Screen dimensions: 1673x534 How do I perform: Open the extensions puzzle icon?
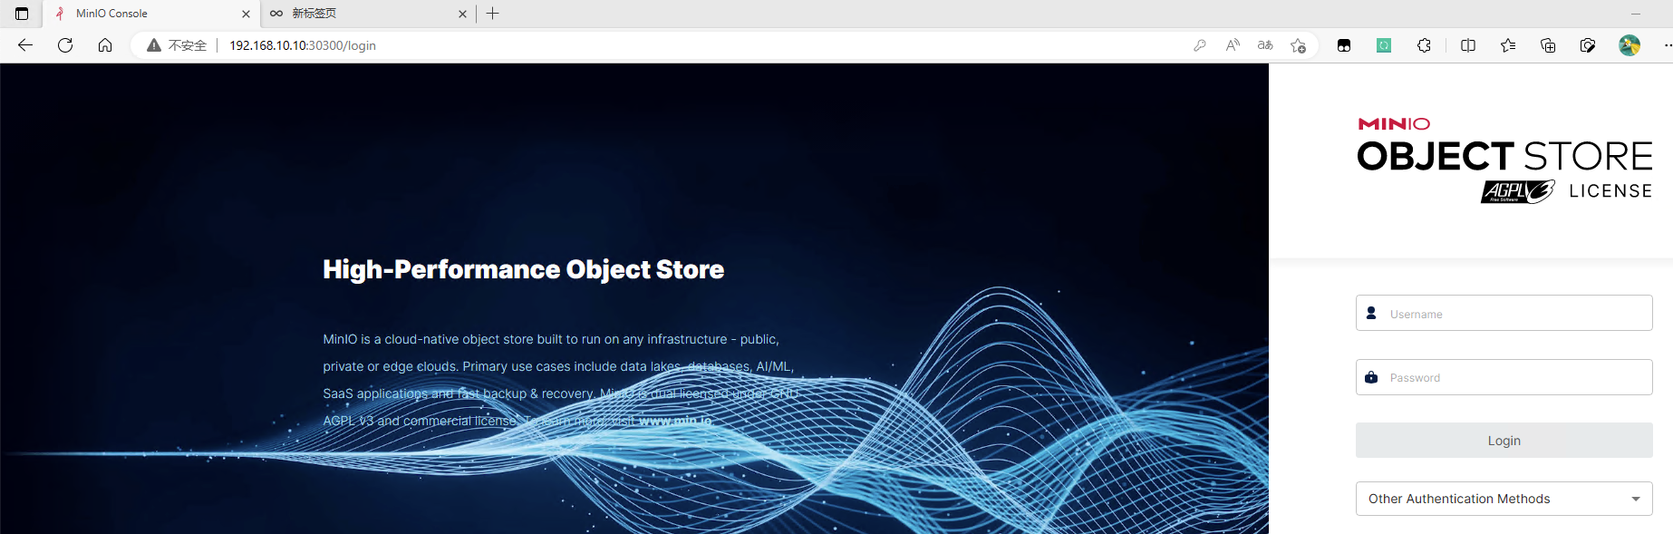click(1424, 45)
